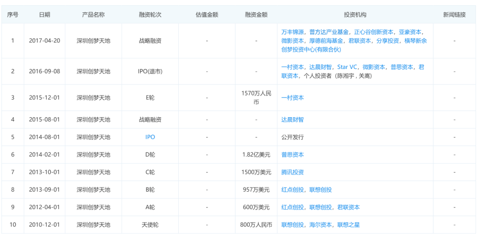Click 一村资本 in the IPO(退市) row
The width and height of the screenshot is (479, 237).
(292, 67)
